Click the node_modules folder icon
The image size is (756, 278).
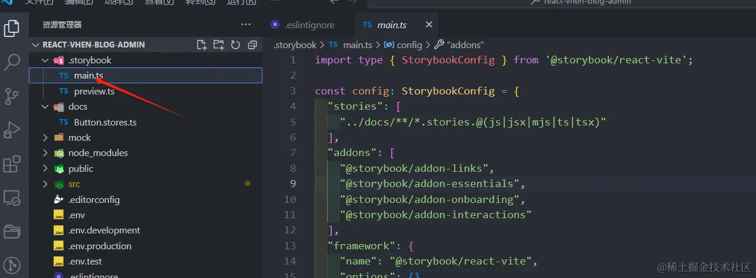click(58, 152)
